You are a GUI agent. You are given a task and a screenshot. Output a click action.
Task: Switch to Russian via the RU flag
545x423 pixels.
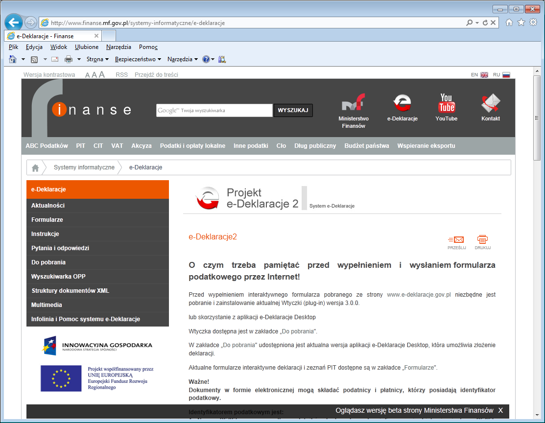506,75
